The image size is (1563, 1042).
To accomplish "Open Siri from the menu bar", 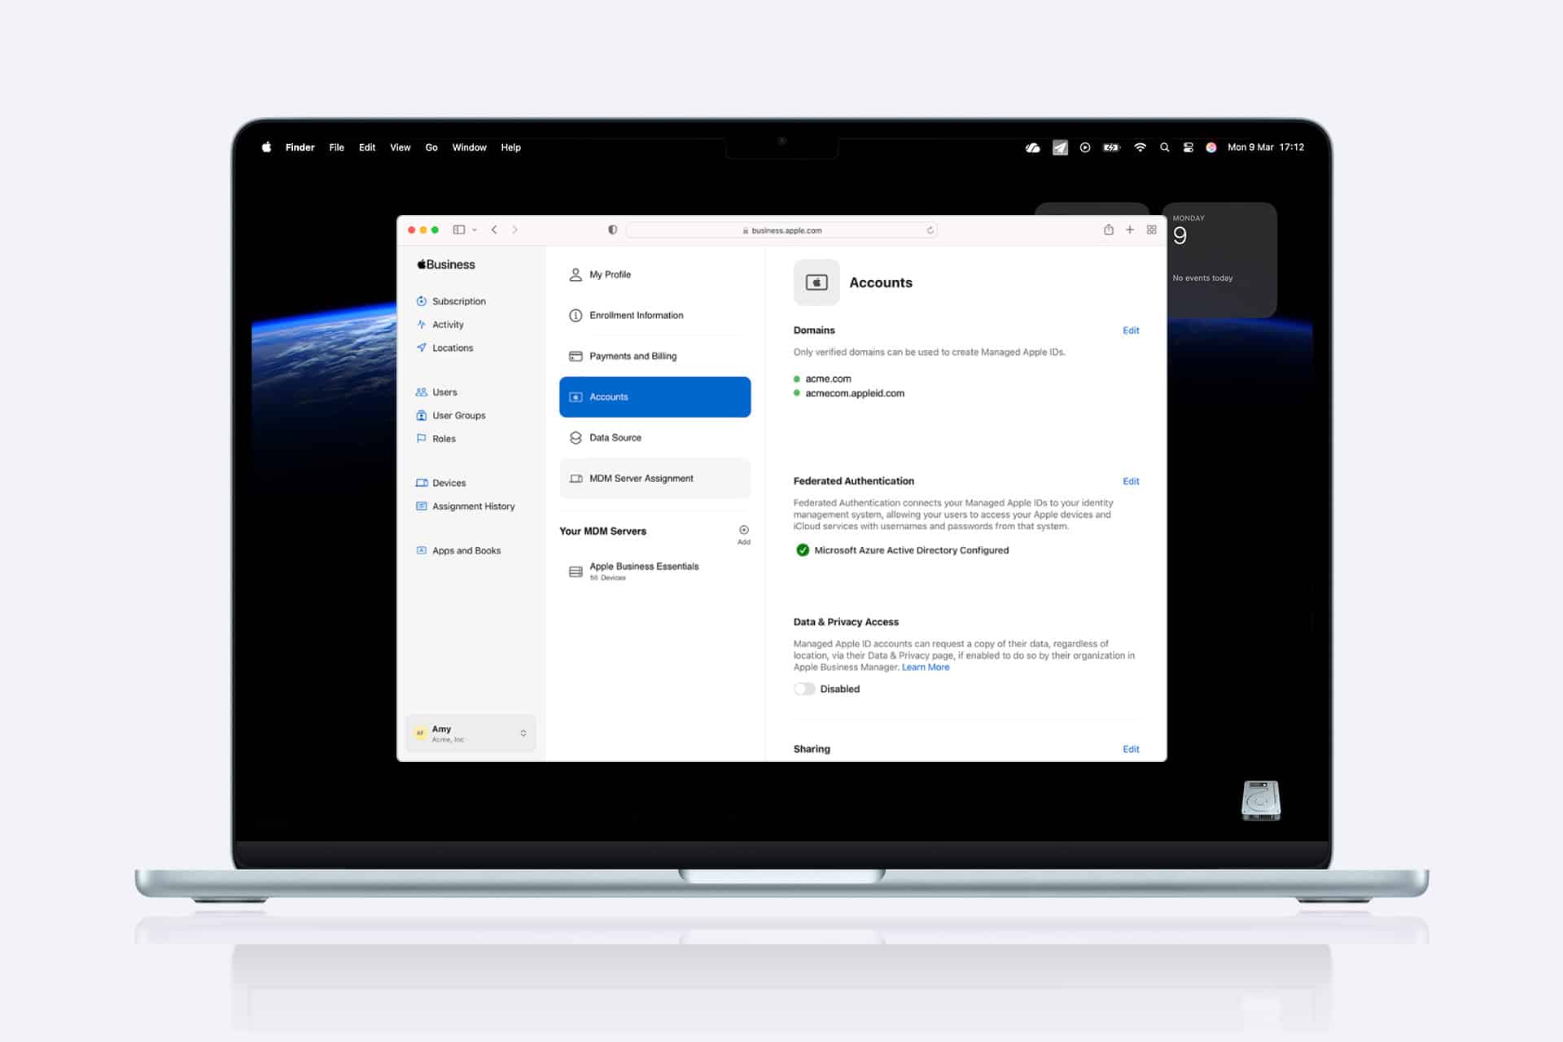I will click(x=1211, y=147).
